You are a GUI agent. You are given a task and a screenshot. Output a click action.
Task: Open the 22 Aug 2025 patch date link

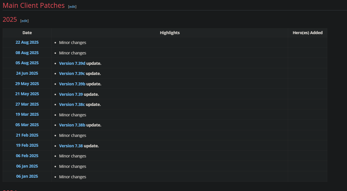(x=27, y=42)
